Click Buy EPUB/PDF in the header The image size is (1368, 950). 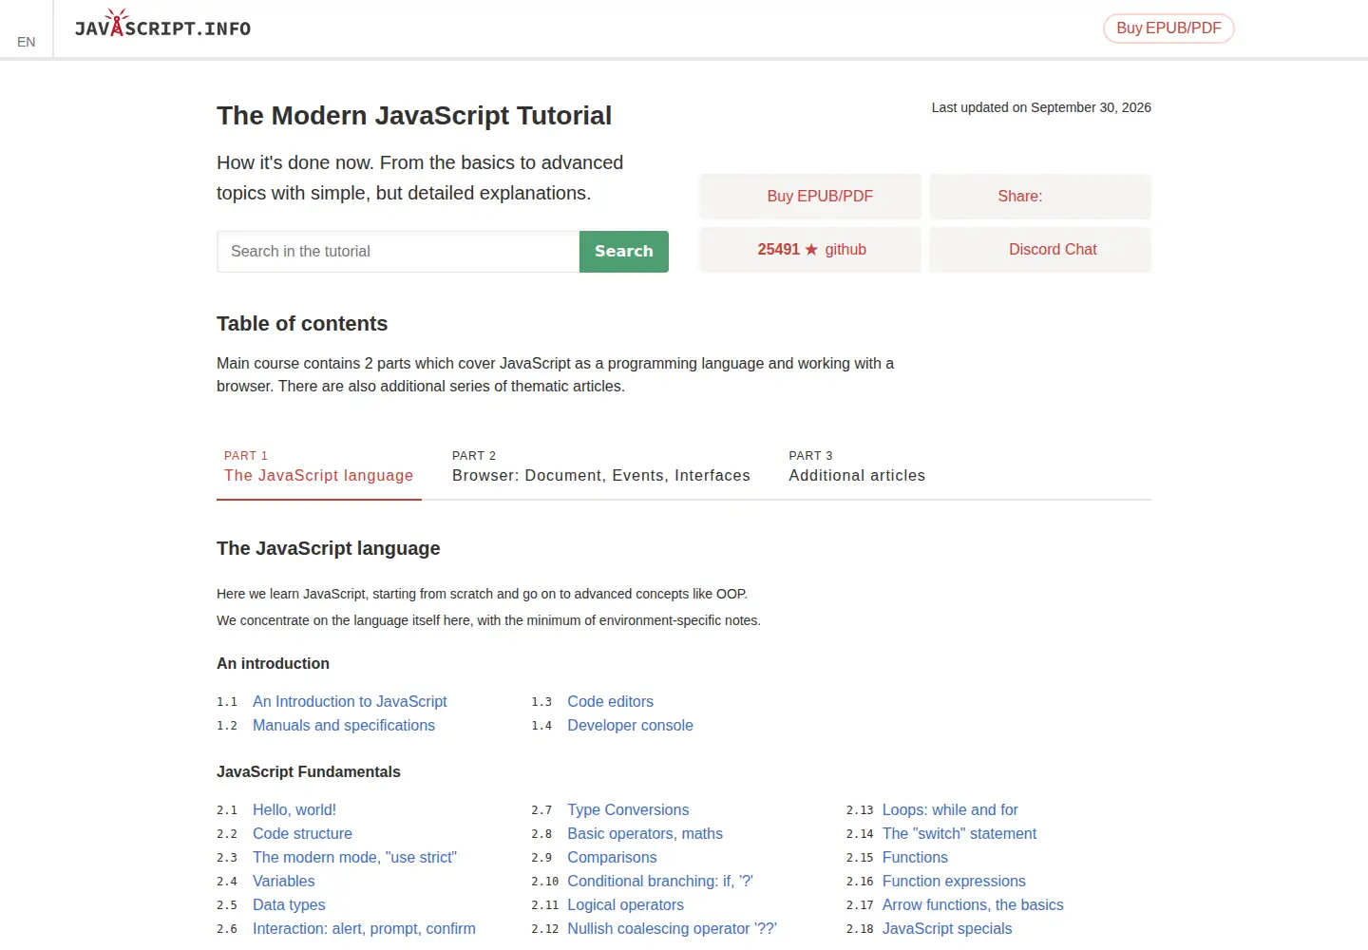pyautogui.click(x=1168, y=28)
